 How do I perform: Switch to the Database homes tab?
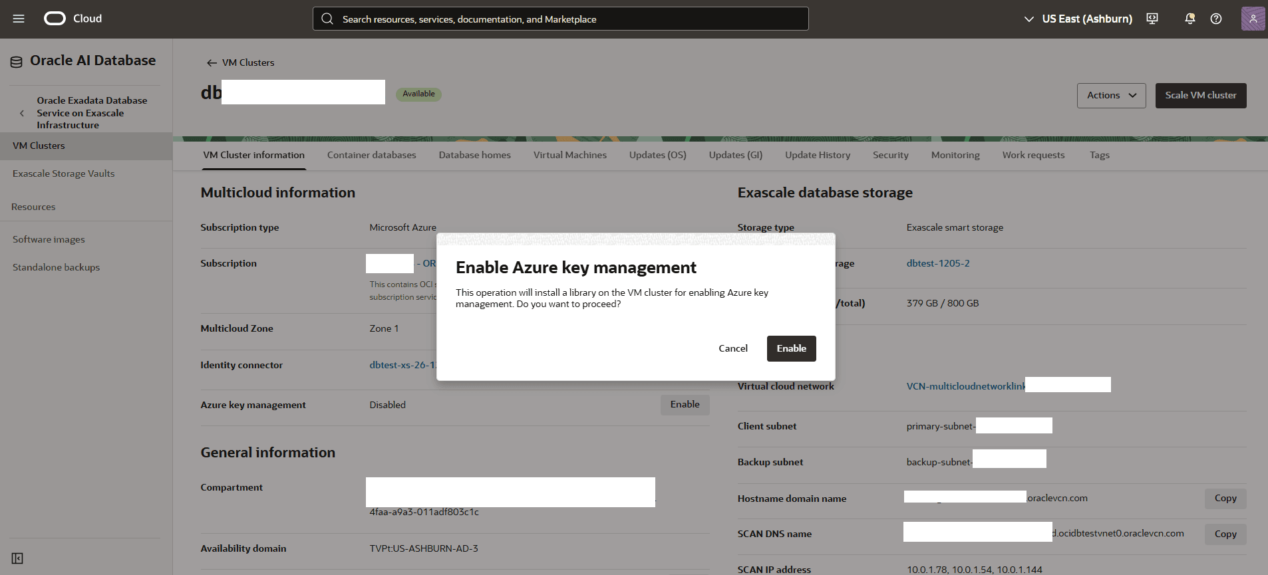click(x=474, y=155)
